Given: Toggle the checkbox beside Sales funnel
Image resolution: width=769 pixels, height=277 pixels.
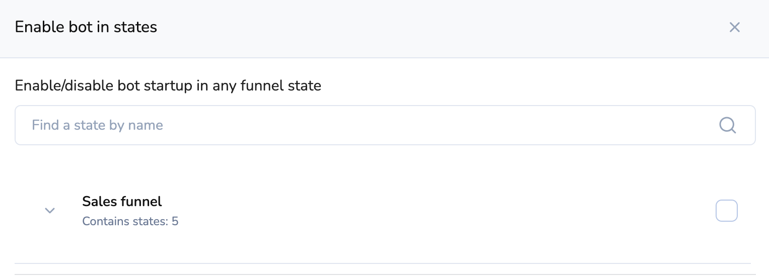Looking at the screenshot, I should 726,211.
